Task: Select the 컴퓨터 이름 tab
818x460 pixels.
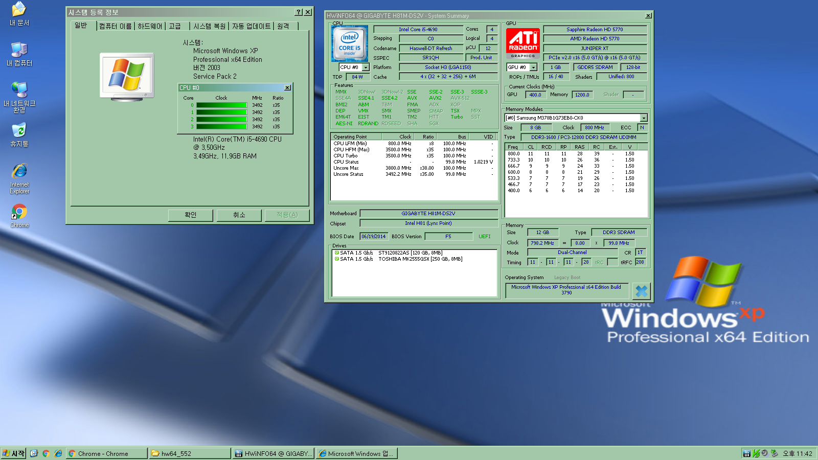Action: 116,26
